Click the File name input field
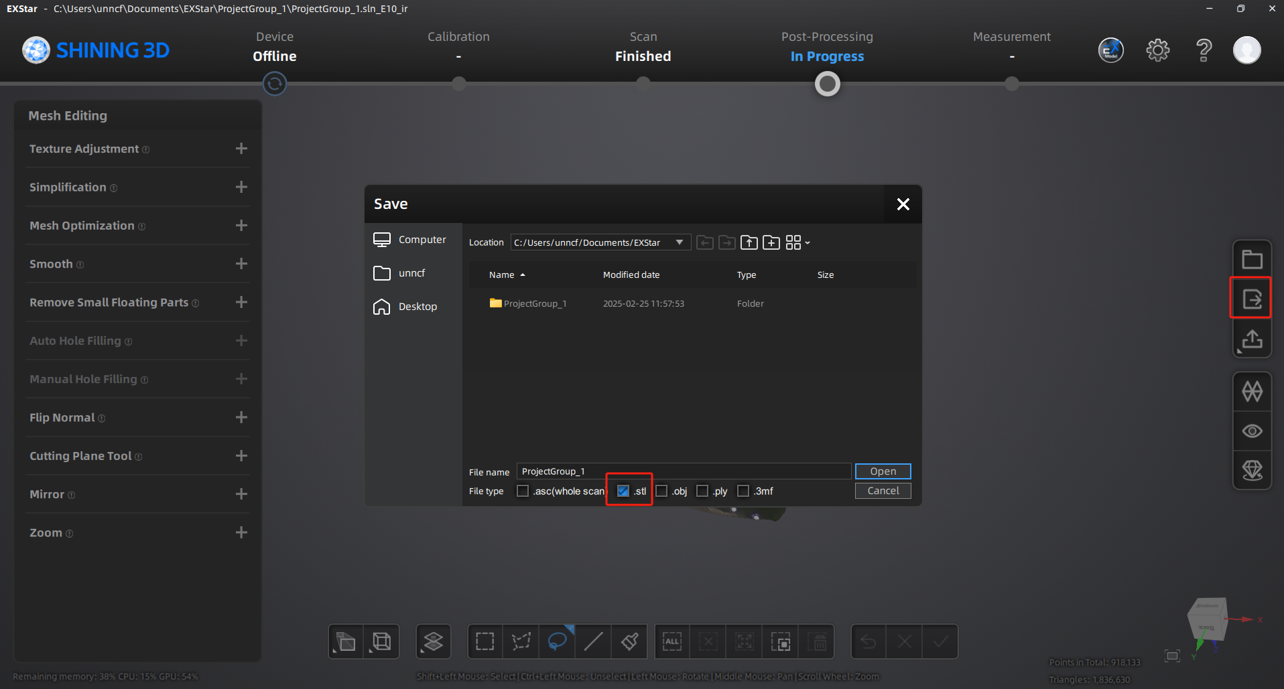This screenshot has width=1284, height=689. click(x=684, y=471)
